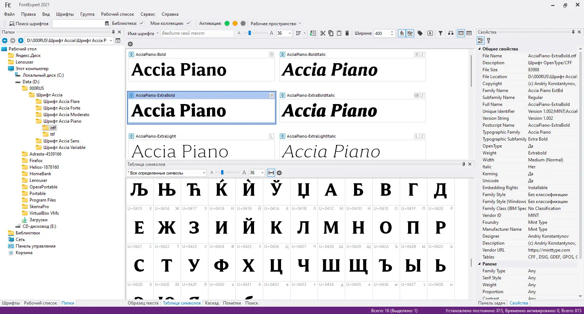The width and height of the screenshot is (584, 314).
Task: Open the Имя шрифта dropdown
Action: coord(143,33)
